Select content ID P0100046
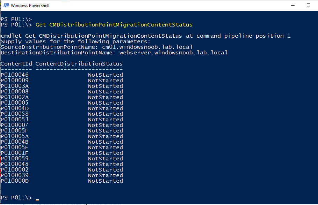This screenshot has width=318, height=205. point(15,75)
